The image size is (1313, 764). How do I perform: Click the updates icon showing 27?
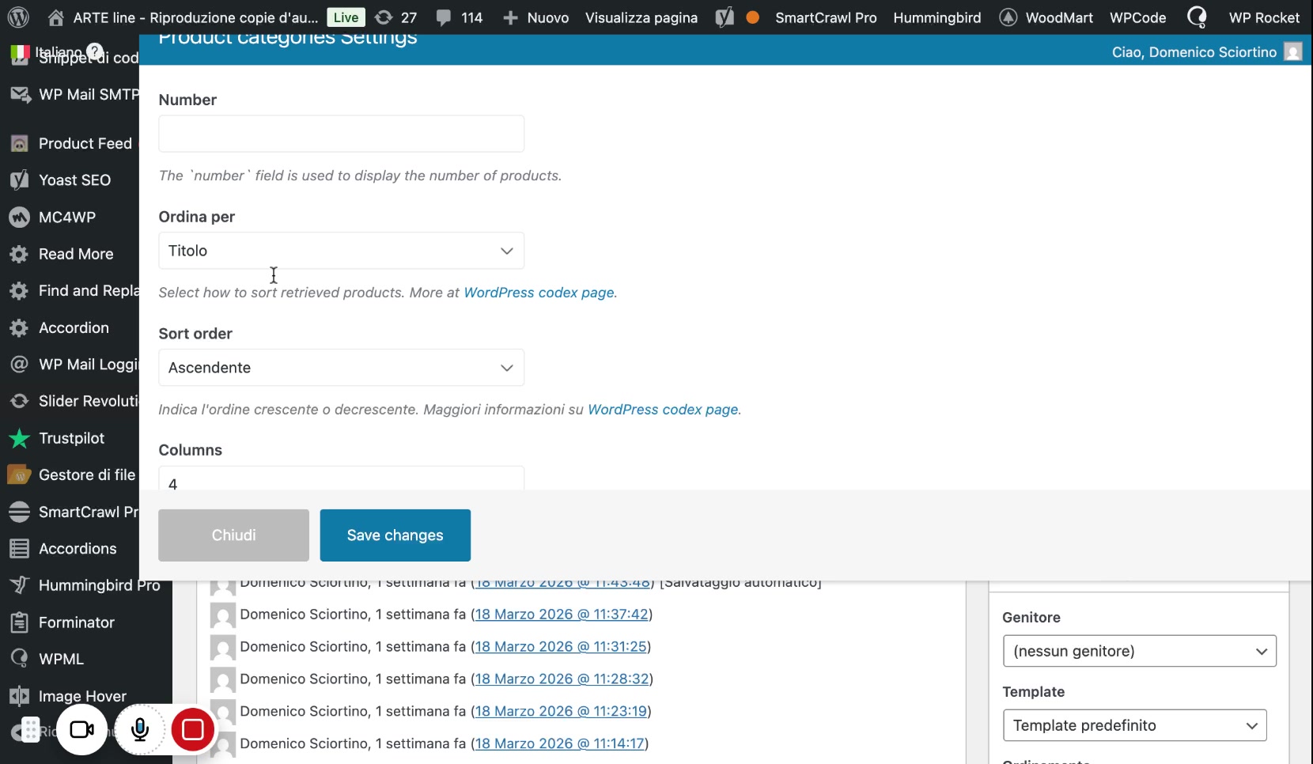(384, 17)
